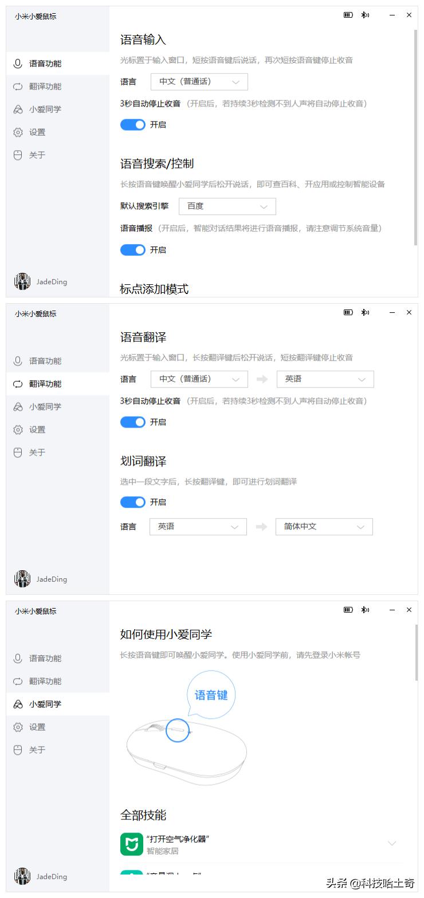Image resolution: width=424 pixels, height=898 pixels.
Task: Click the mouse-shaped 关于 icon in the 如何使用小爱同学 window sidebar
Action: 18,750
